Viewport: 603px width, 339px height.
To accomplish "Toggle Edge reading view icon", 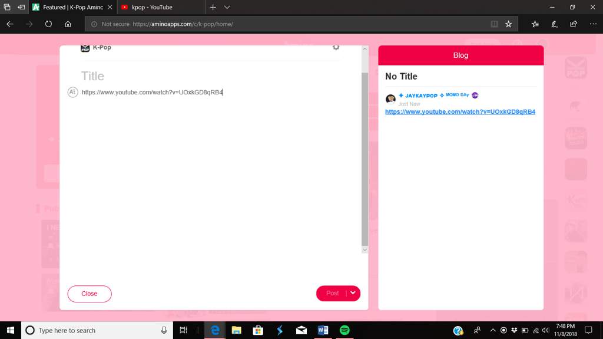I will click(494, 24).
